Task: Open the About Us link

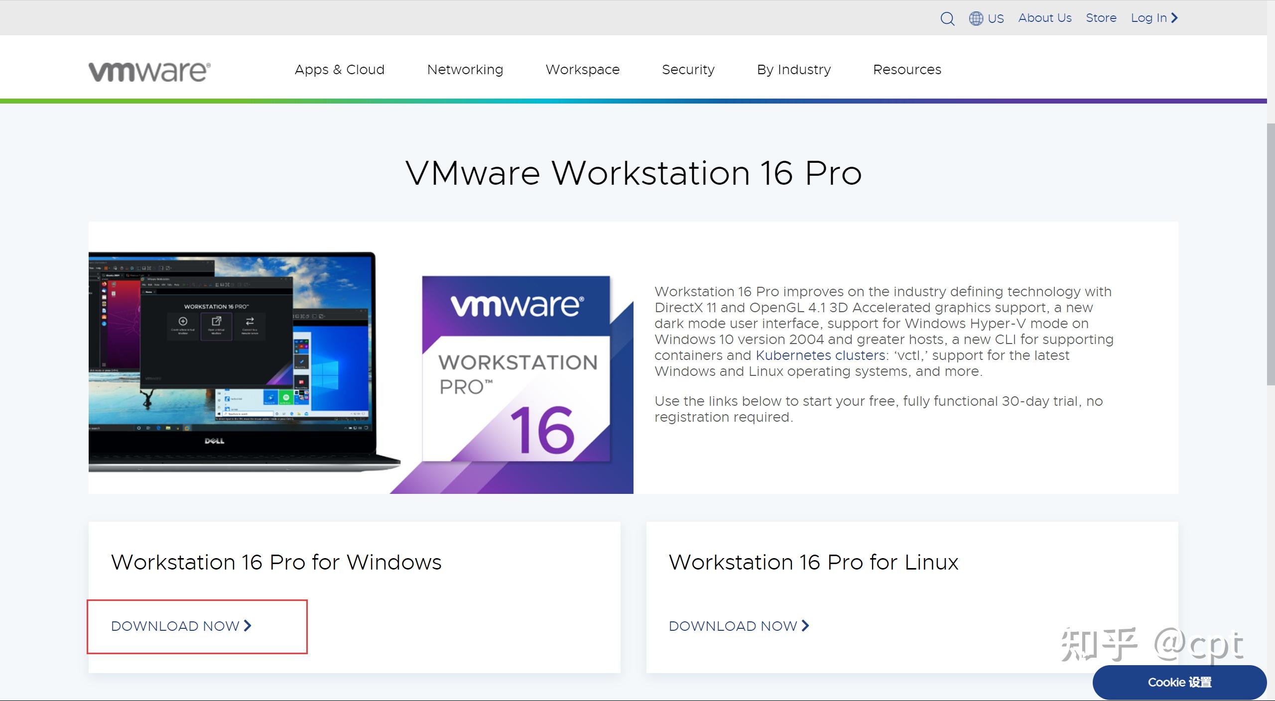Action: 1044,18
